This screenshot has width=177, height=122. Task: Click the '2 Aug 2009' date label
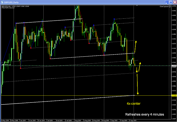point(78,121)
